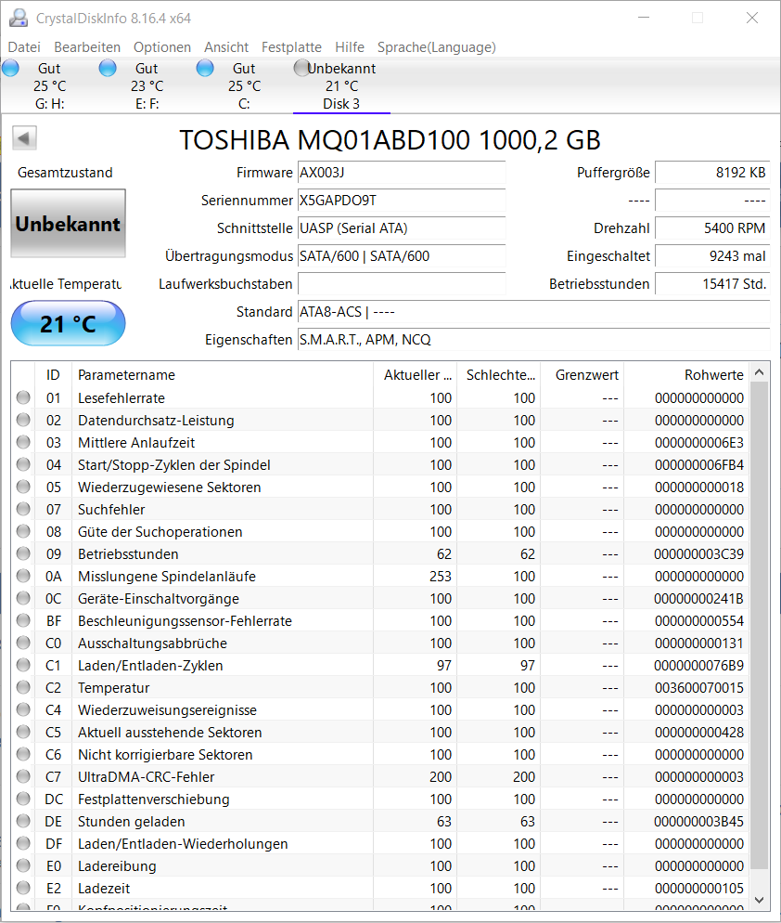Click the Seriennummer field X5GAPDO9T
Screen dimensions: 781x923
click(402, 201)
